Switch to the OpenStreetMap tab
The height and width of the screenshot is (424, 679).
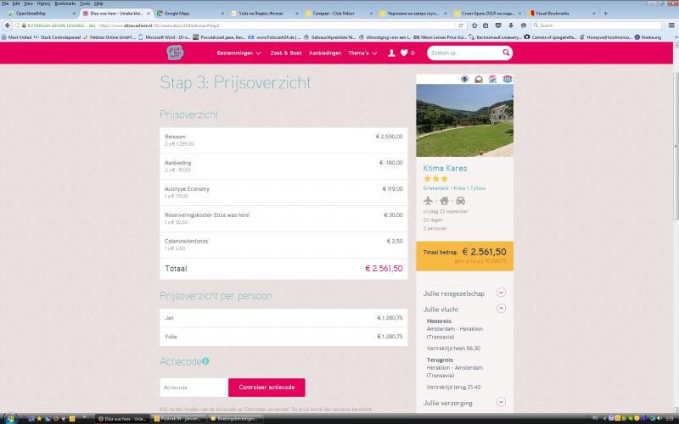[41, 14]
